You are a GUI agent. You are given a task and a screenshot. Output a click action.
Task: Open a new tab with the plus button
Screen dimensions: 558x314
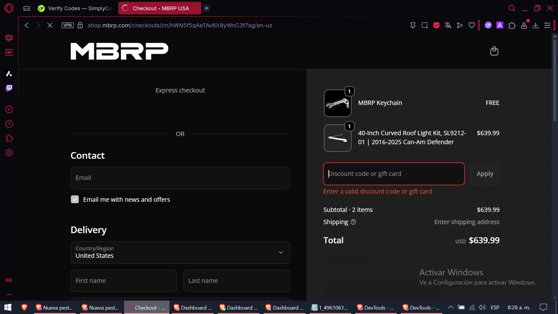pyautogui.click(x=206, y=8)
